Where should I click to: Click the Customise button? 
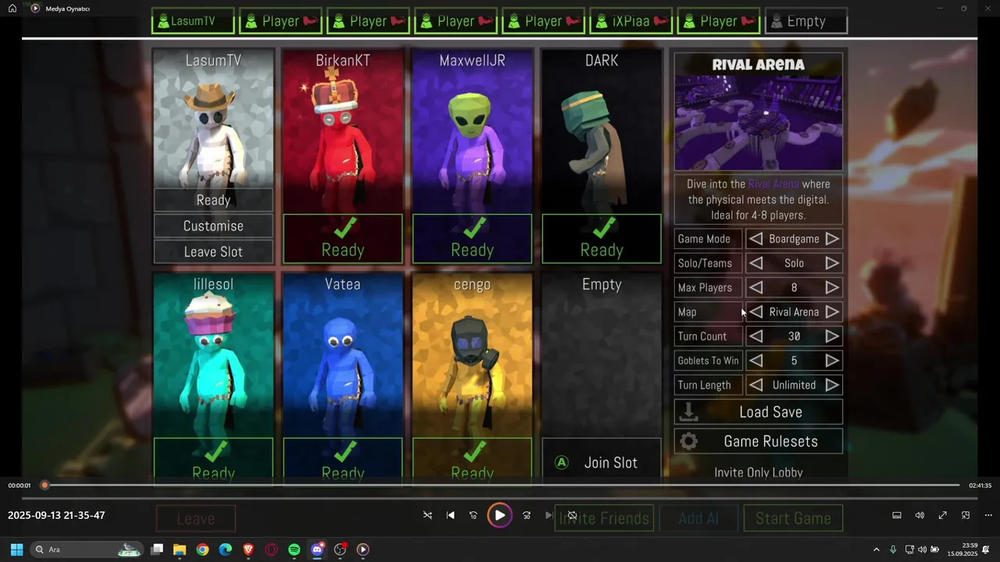[213, 226]
